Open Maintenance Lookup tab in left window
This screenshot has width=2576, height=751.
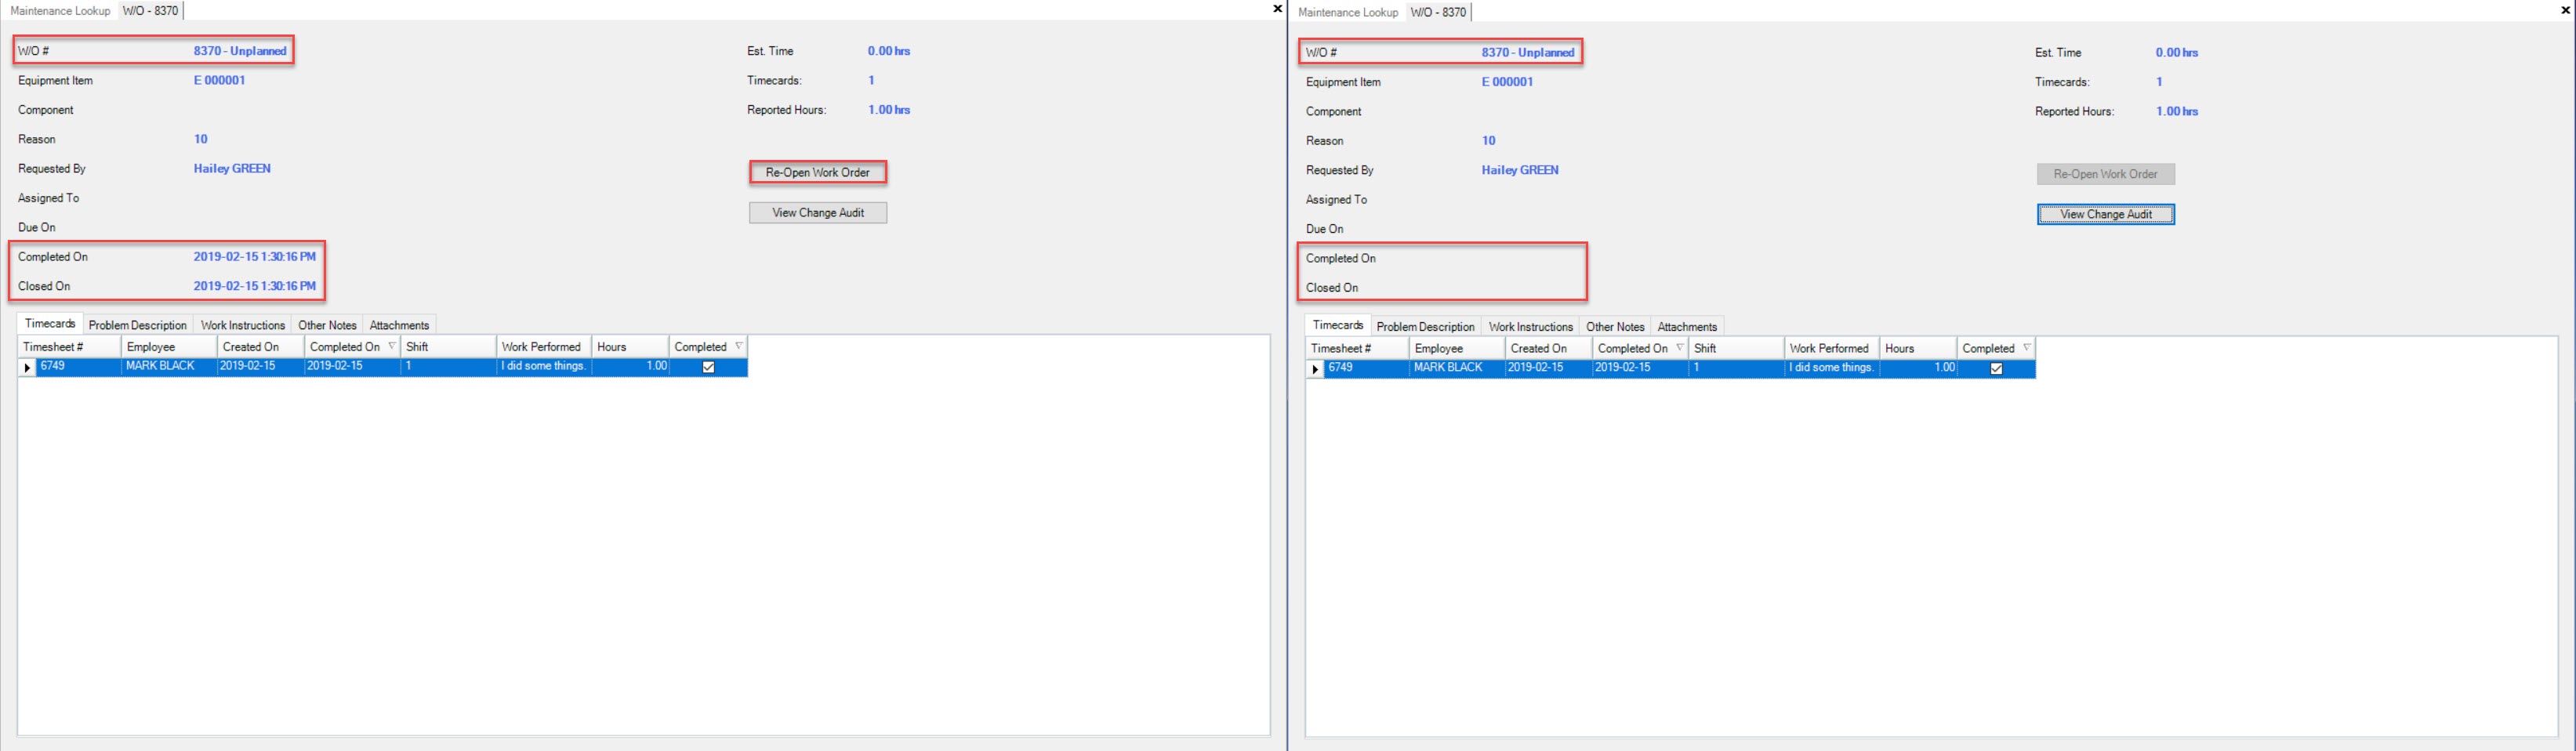tap(60, 11)
